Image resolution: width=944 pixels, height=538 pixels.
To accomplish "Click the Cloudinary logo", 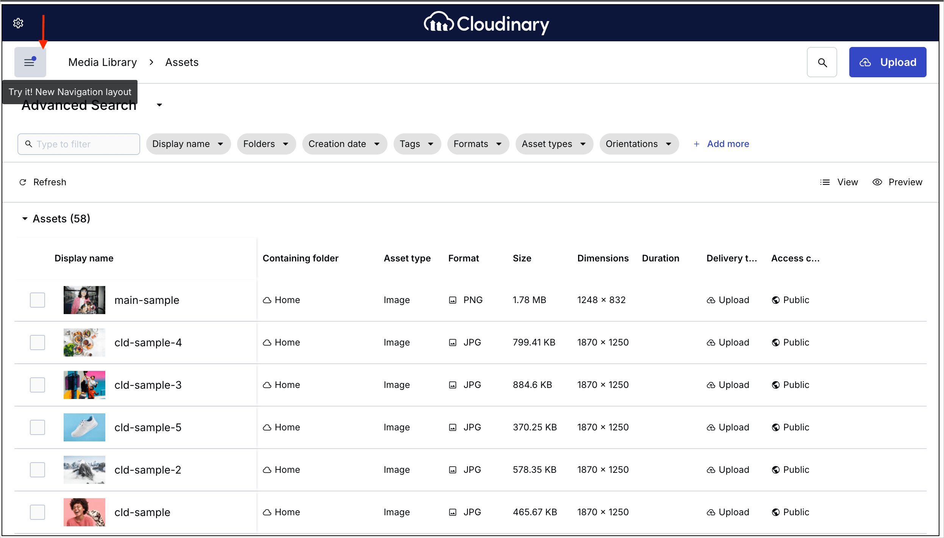I will (486, 23).
